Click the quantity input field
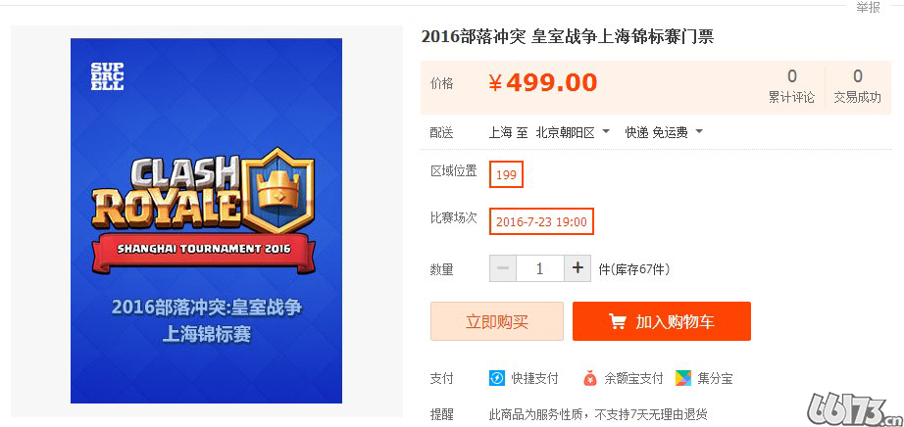This screenshot has width=904, height=427. (540, 268)
